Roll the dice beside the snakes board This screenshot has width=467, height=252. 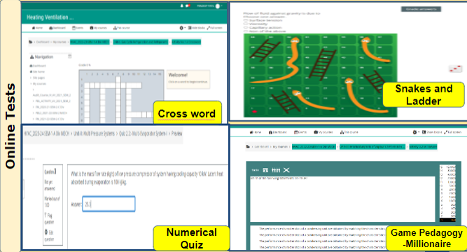click(455, 69)
